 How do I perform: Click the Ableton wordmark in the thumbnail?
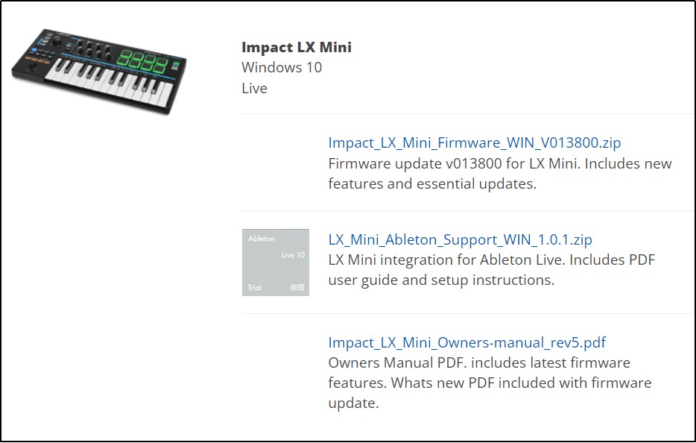click(x=261, y=239)
